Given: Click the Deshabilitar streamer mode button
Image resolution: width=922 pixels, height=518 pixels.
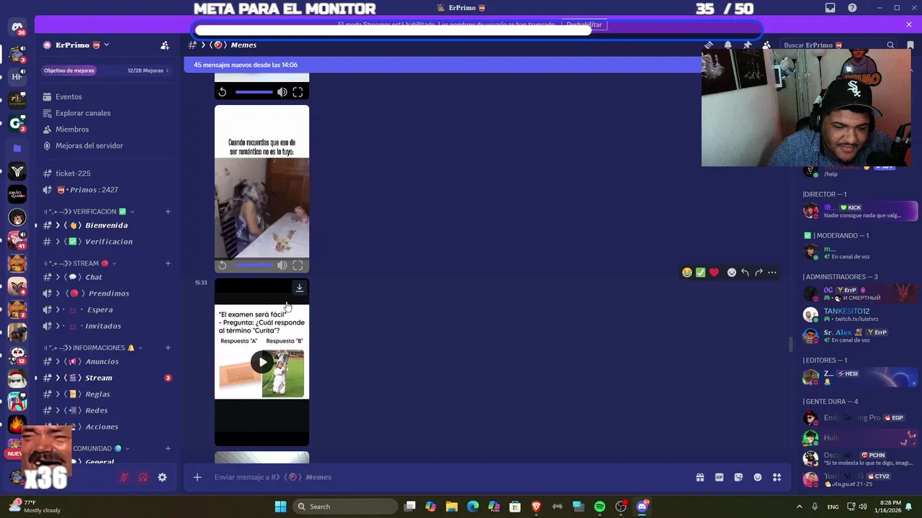Looking at the screenshot, I should pyautogui.click(x=584, y=24).
